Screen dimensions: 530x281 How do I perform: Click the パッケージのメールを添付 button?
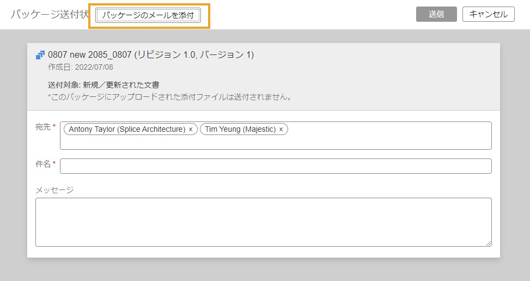[148, 15]
